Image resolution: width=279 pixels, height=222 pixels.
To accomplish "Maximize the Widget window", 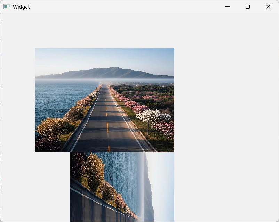I will tap(247, 7).
